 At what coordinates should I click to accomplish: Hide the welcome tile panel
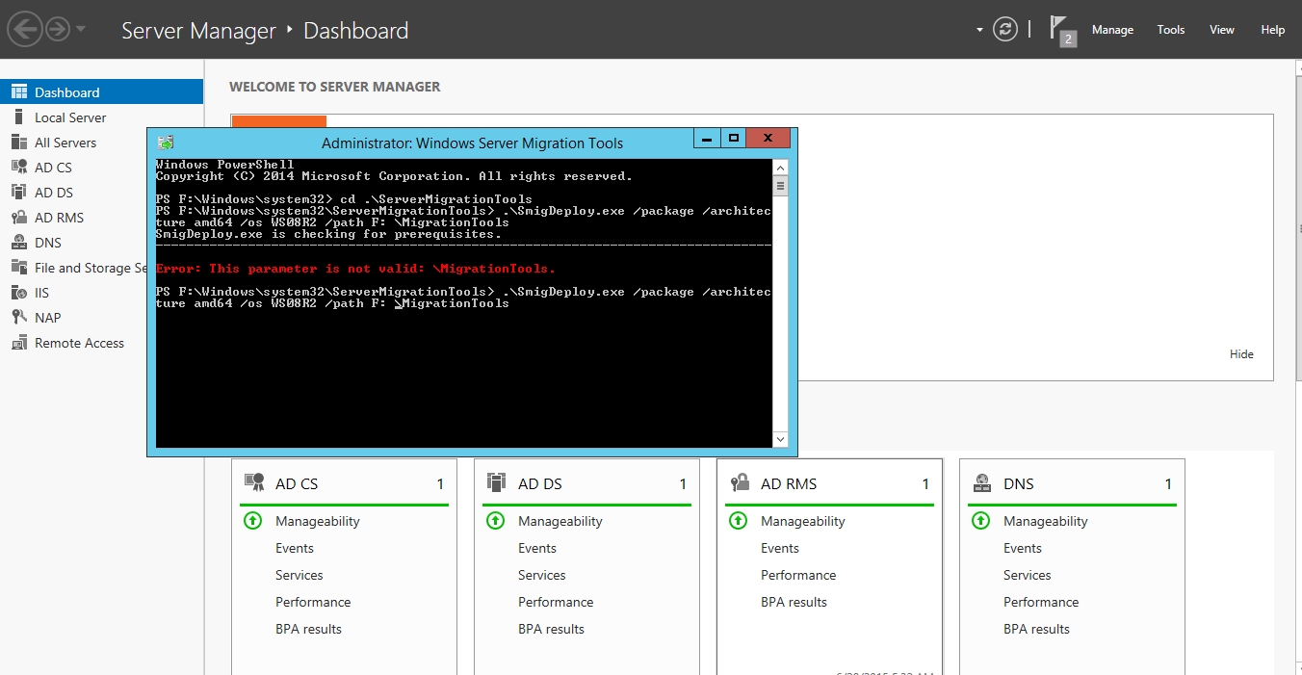(1241, 354)
